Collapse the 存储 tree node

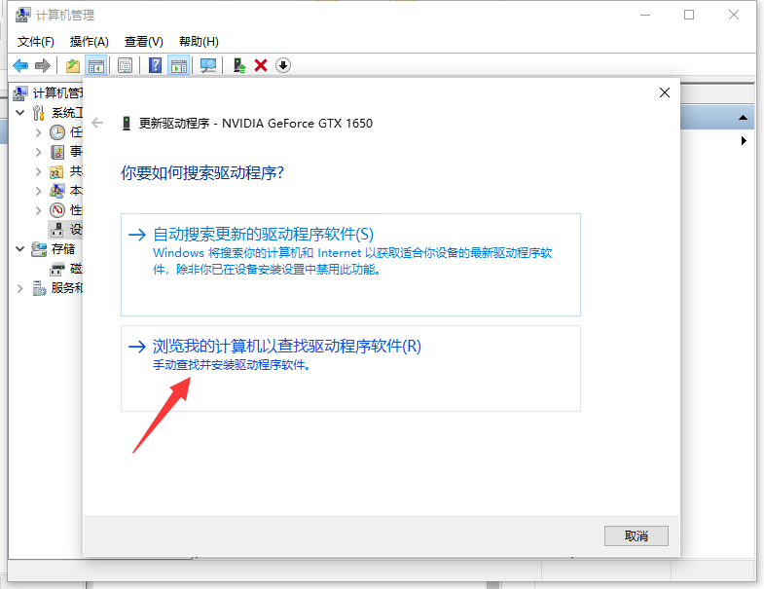click(x=20, y=249)
